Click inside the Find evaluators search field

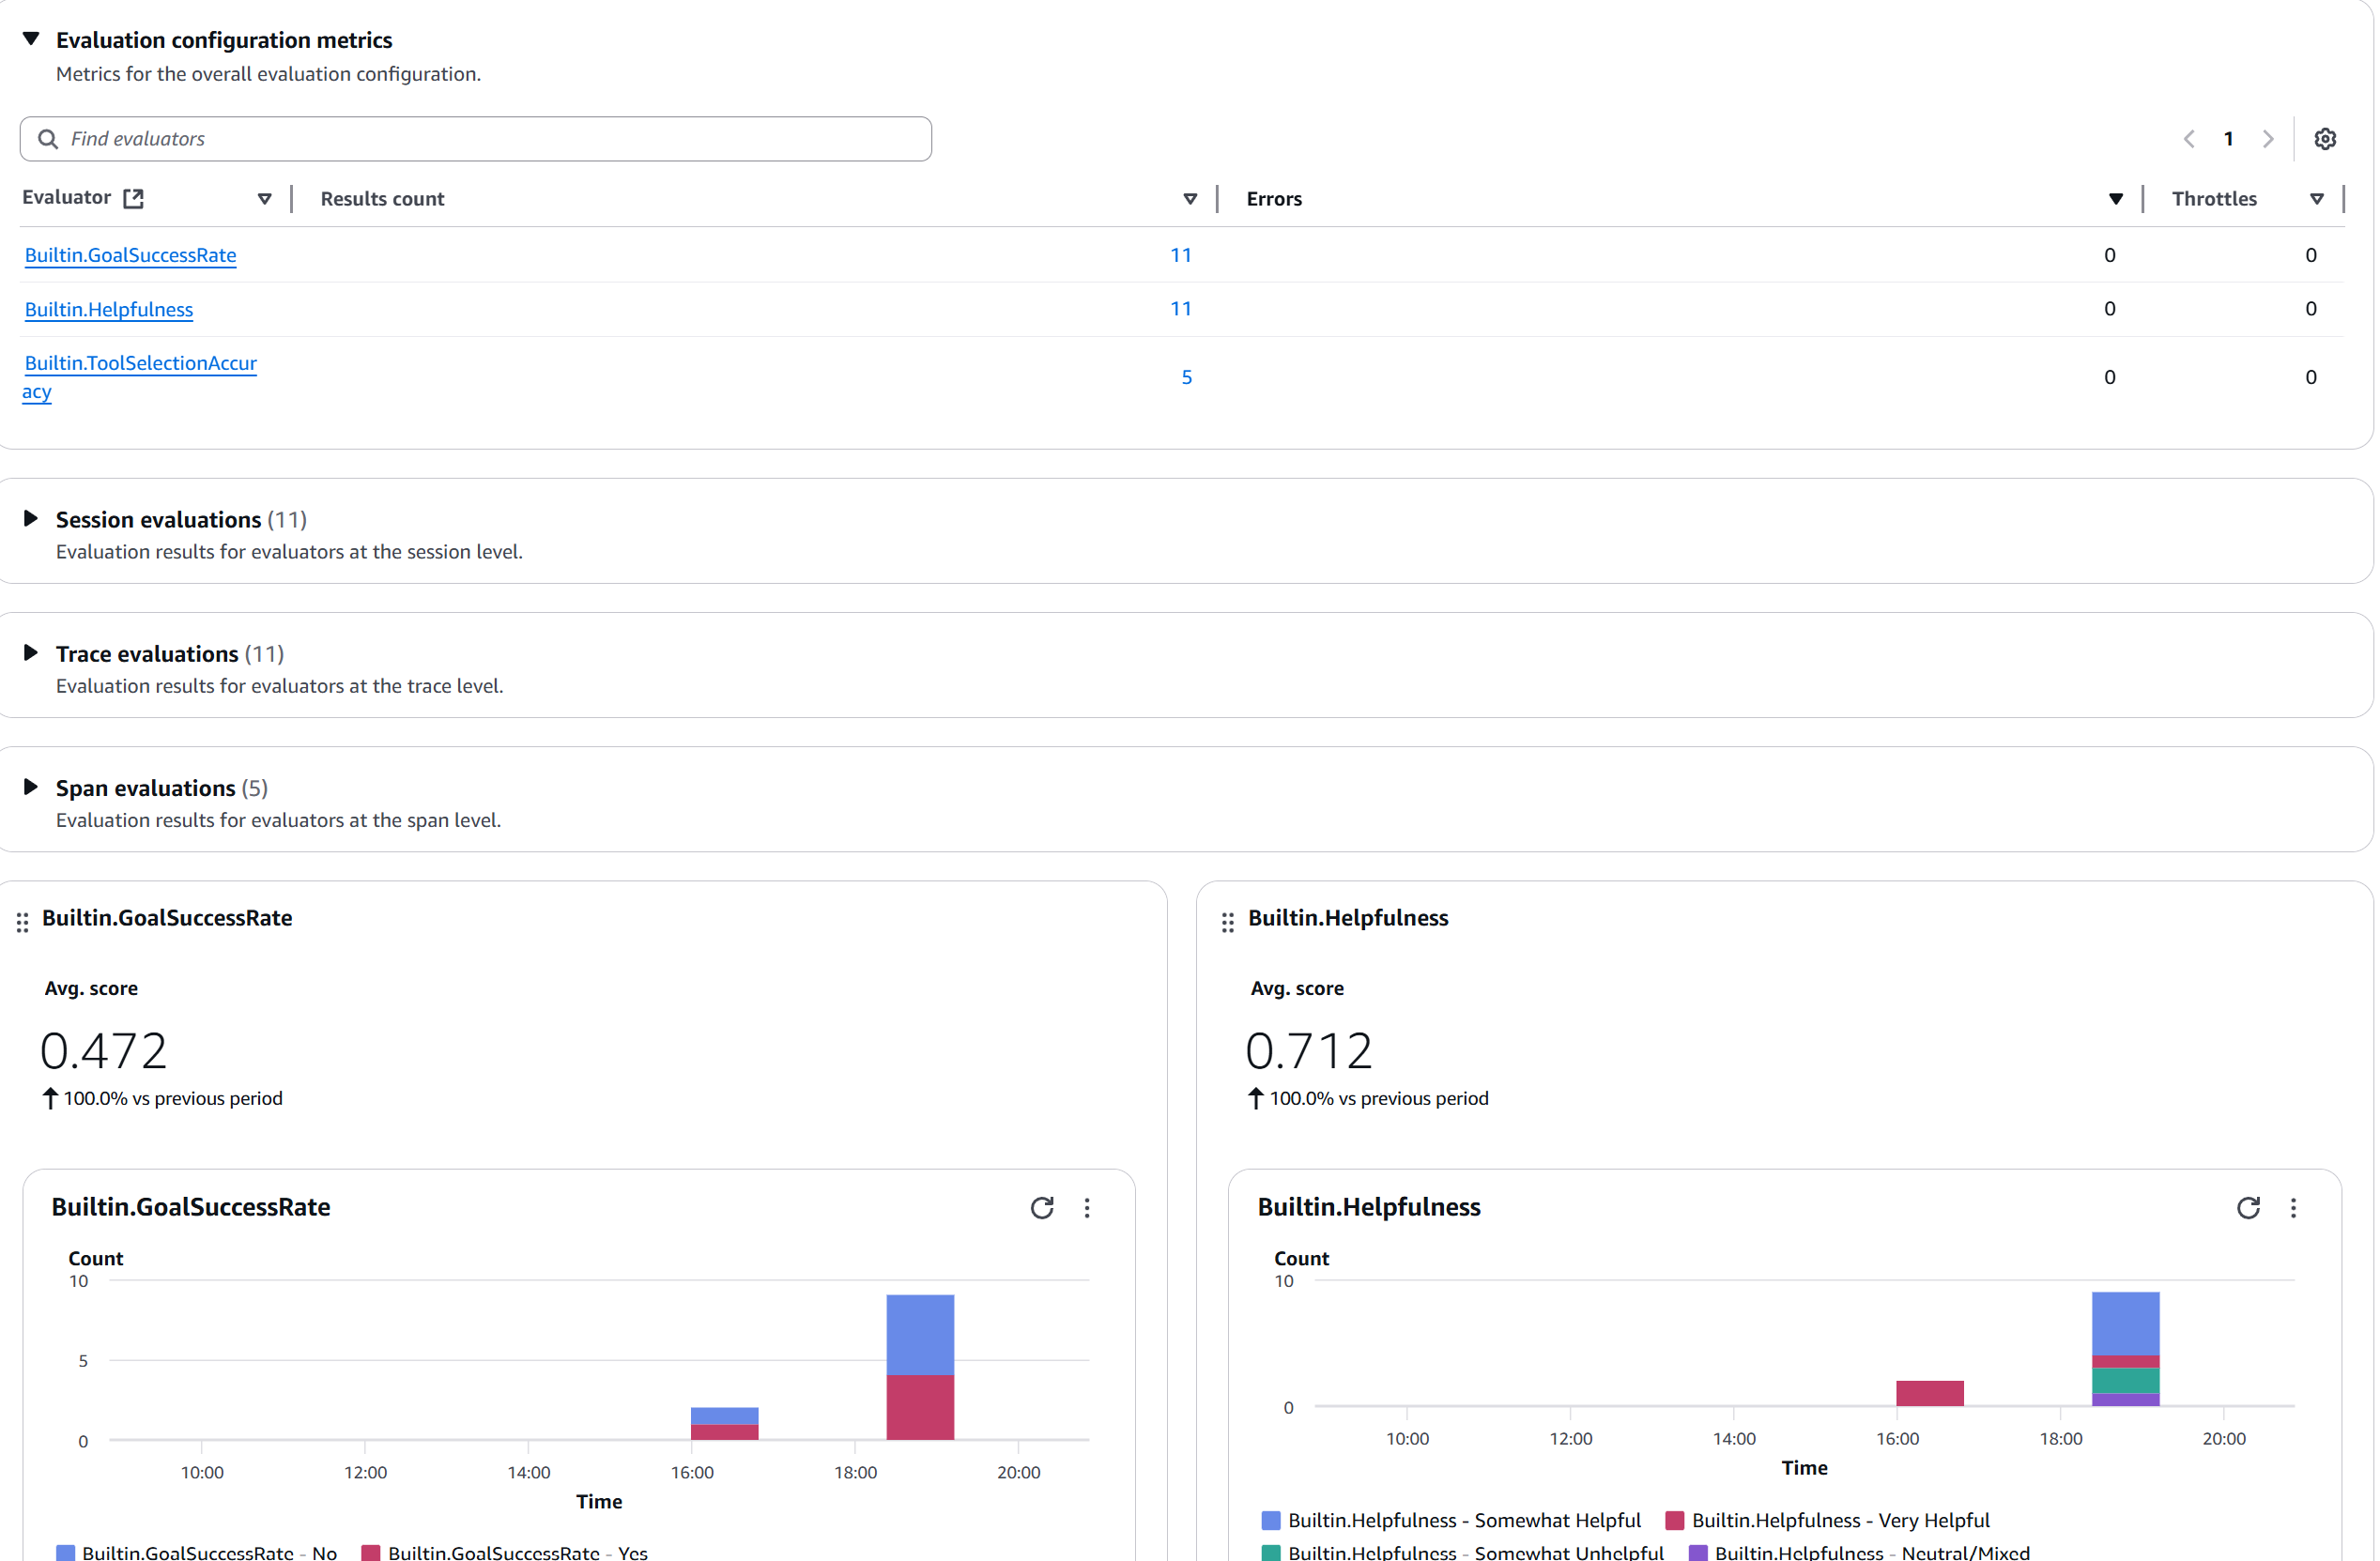click(x=400, y=138)
